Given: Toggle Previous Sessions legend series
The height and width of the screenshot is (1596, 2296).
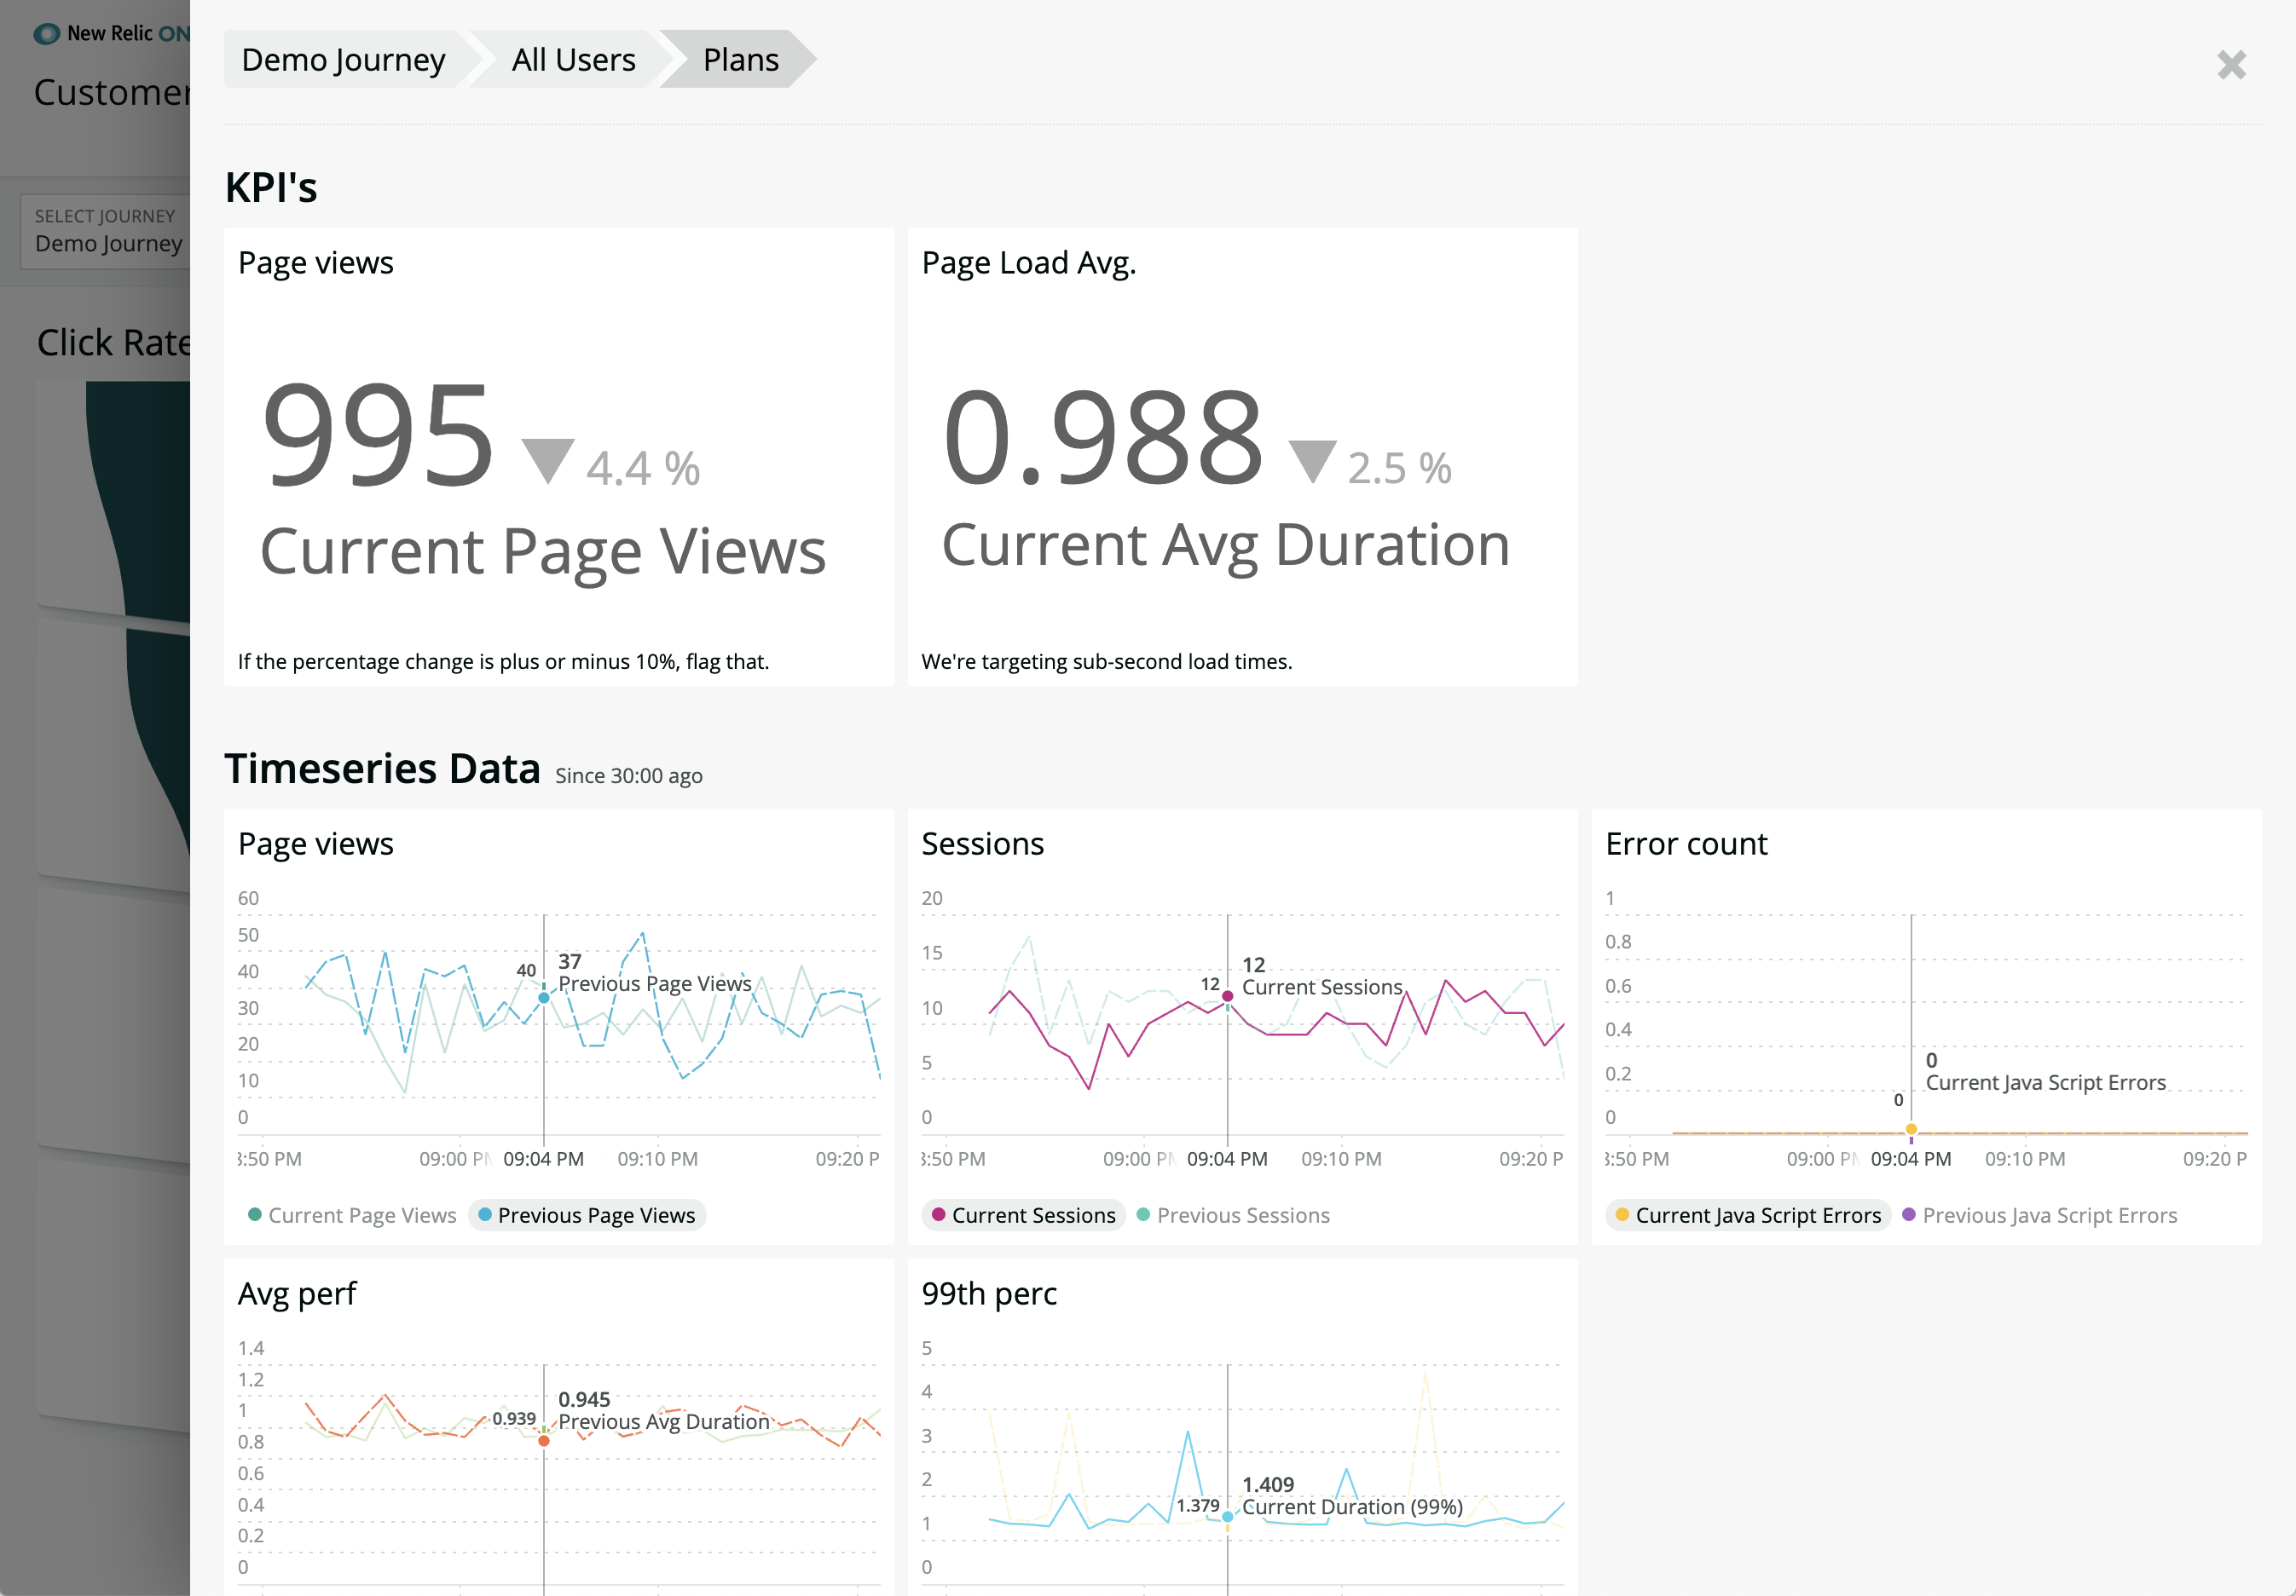Looking at the screenshot, I should tap(1233, 1215).
